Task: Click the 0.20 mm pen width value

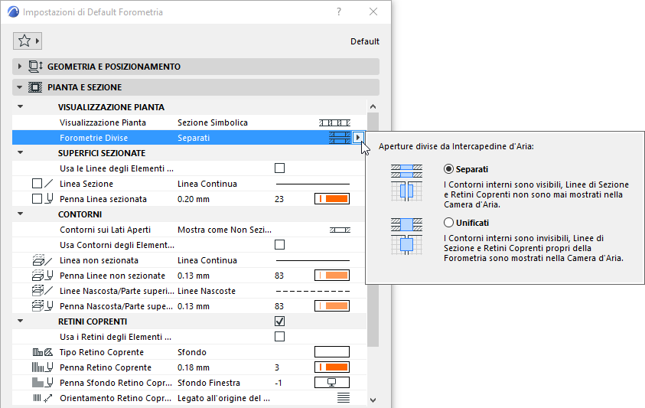Action: point(194,199)
